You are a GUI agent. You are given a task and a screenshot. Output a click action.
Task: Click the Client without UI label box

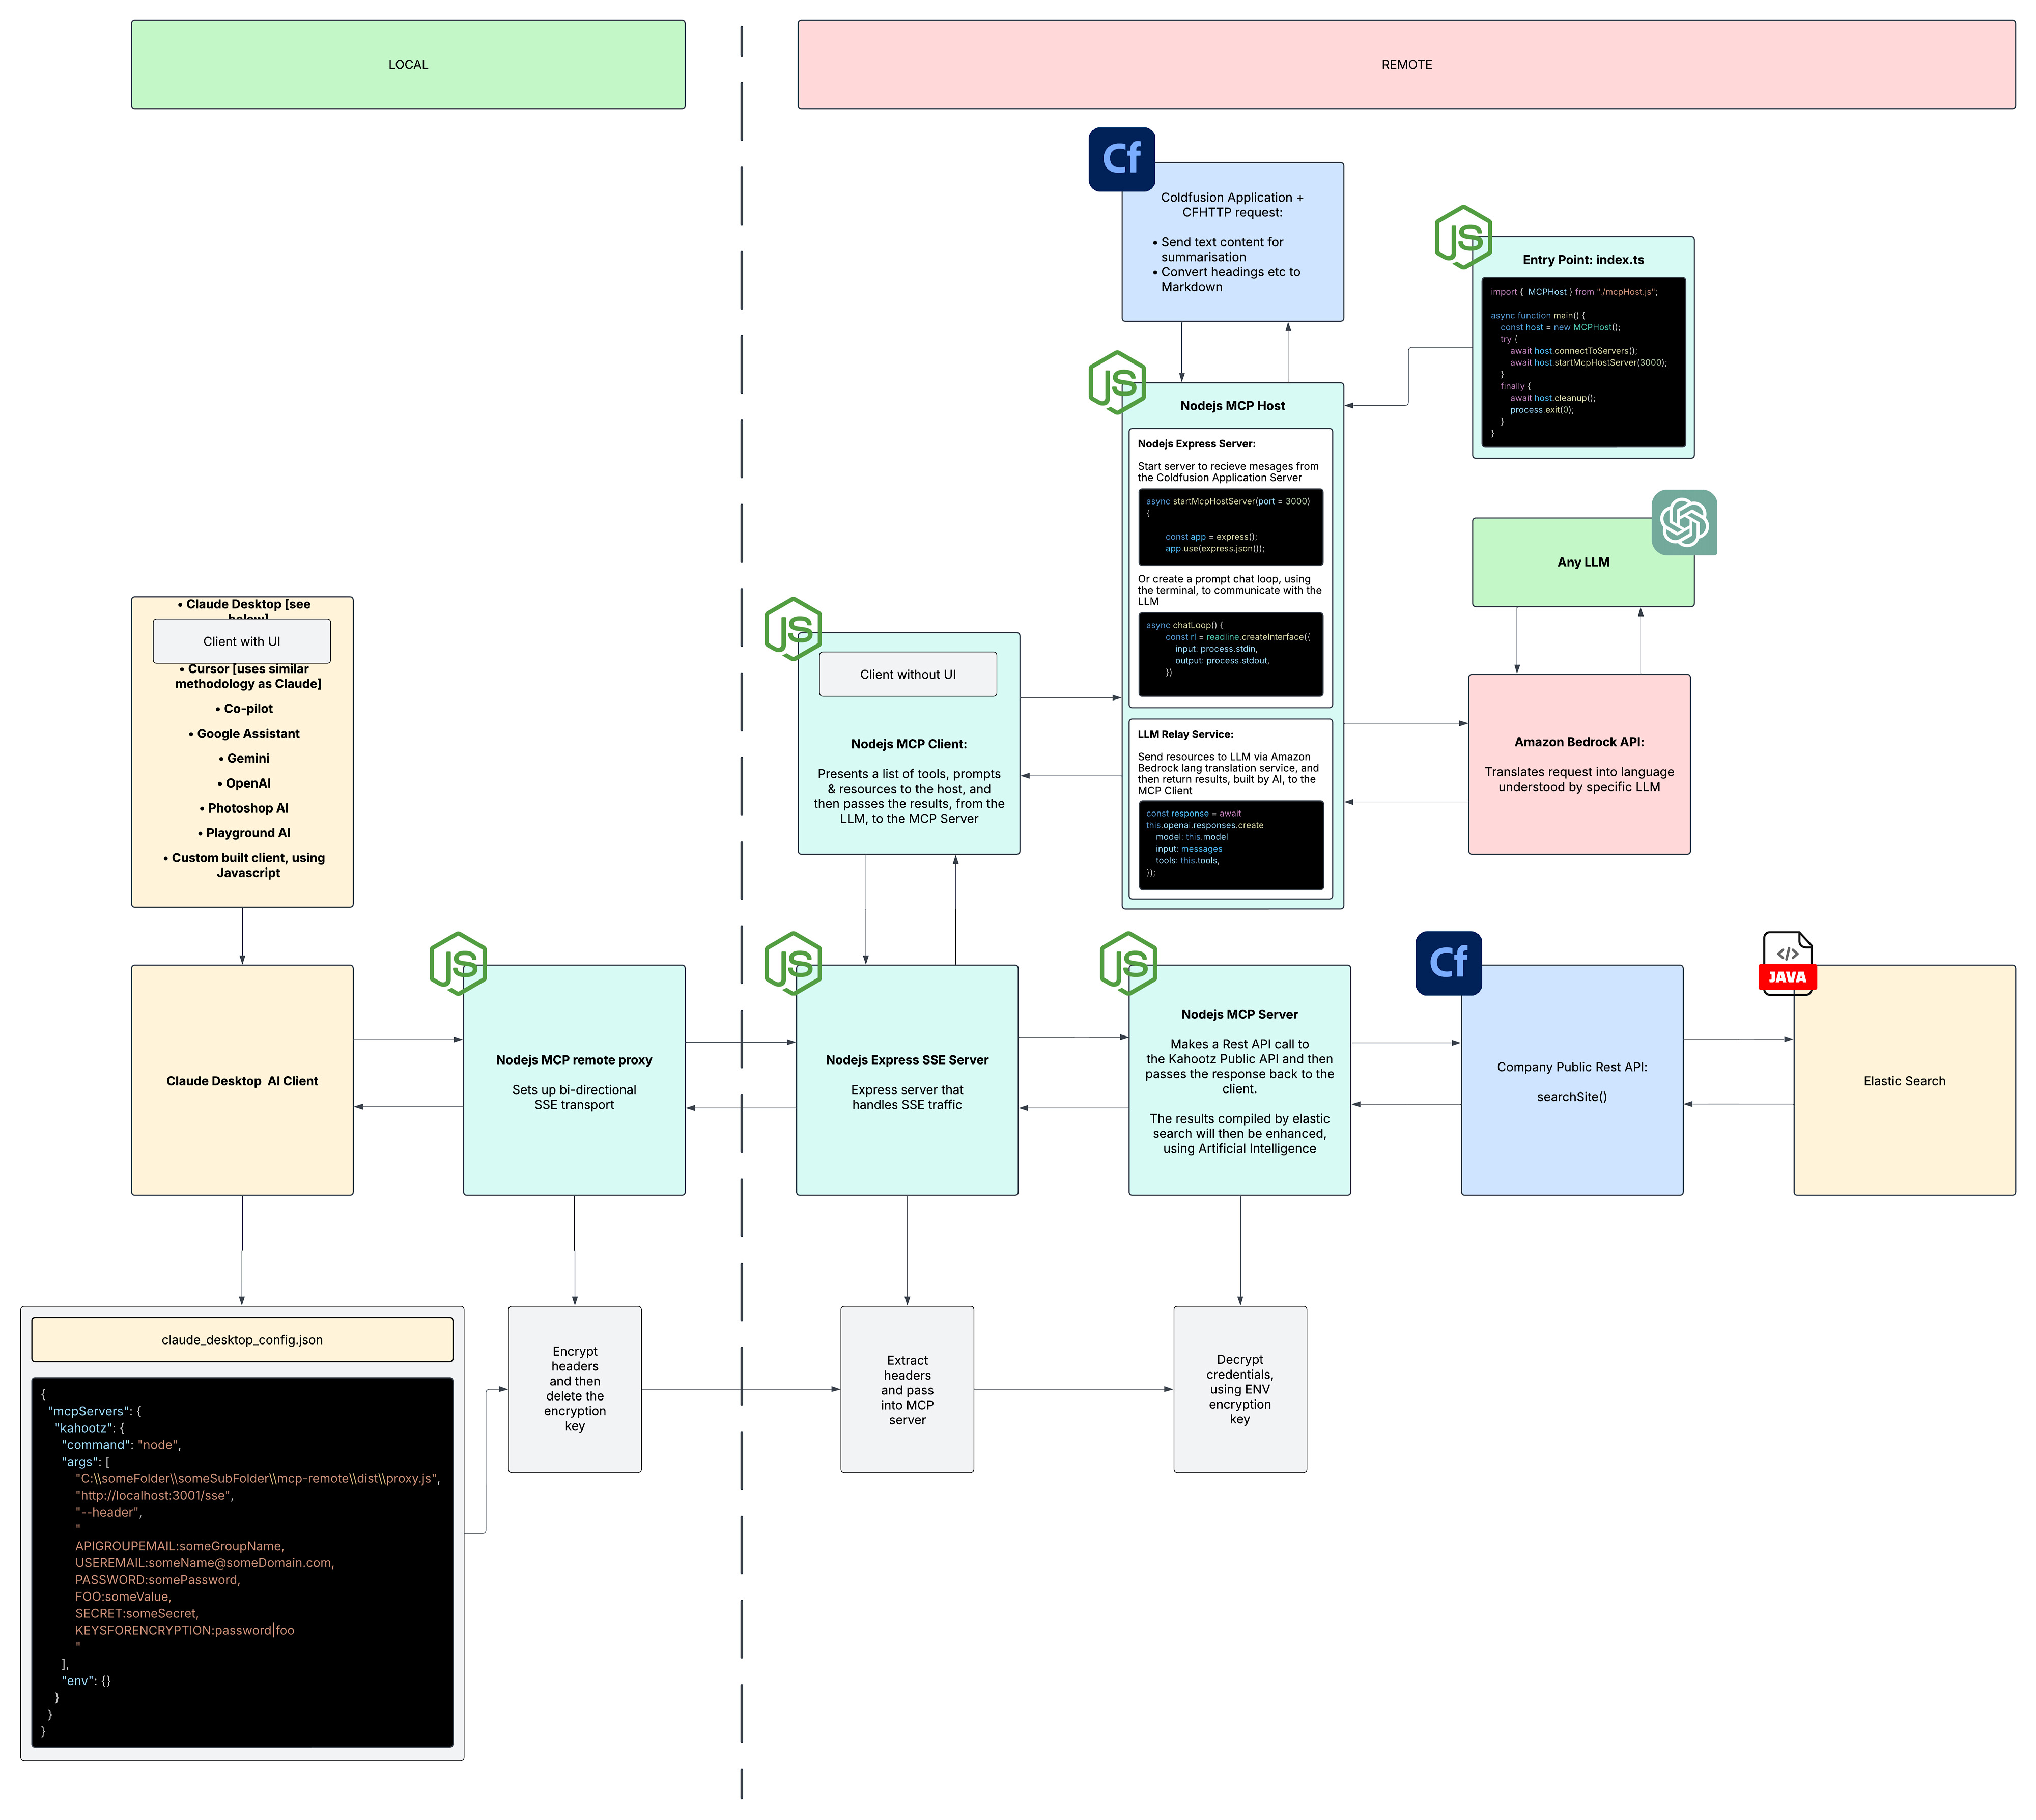(x=907, y=674)
